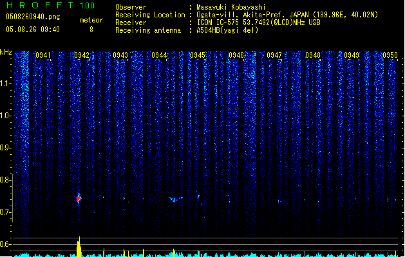Click the meteor count value 8

(91, 30)
